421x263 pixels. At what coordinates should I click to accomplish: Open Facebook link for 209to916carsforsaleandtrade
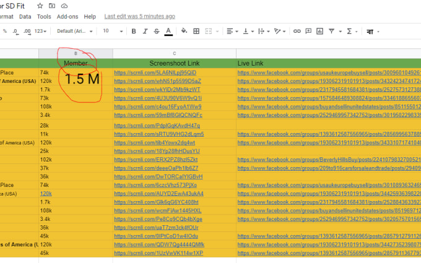pos(329,168)
